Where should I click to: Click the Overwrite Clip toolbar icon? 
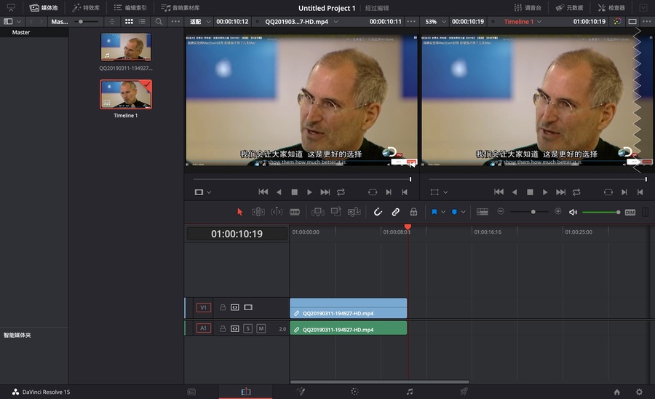pos(336,212)
